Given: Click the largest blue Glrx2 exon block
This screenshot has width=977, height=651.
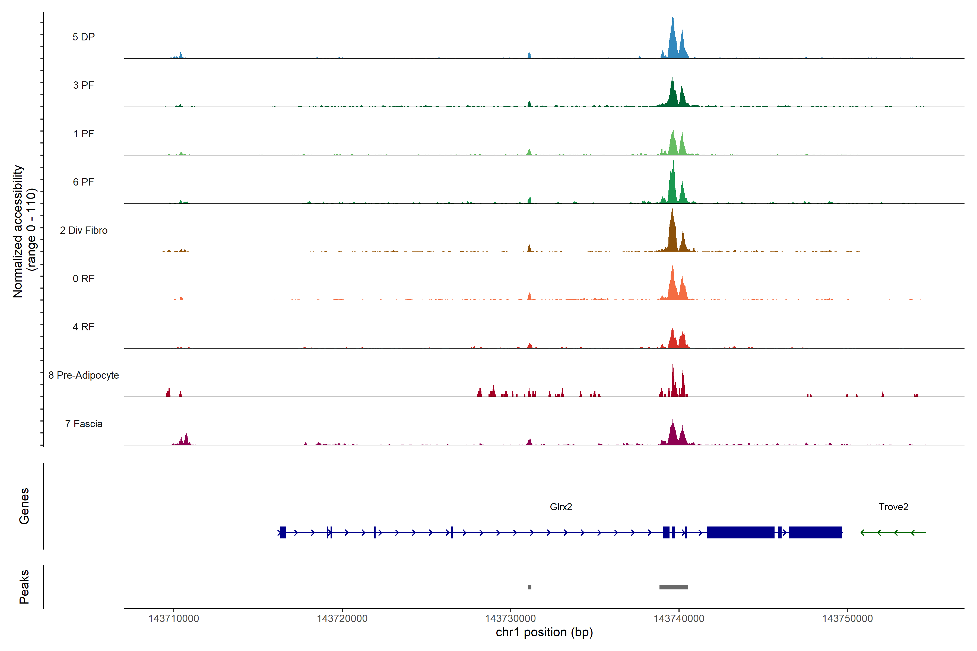Looking at the screenshot, I should pos(740,532).
